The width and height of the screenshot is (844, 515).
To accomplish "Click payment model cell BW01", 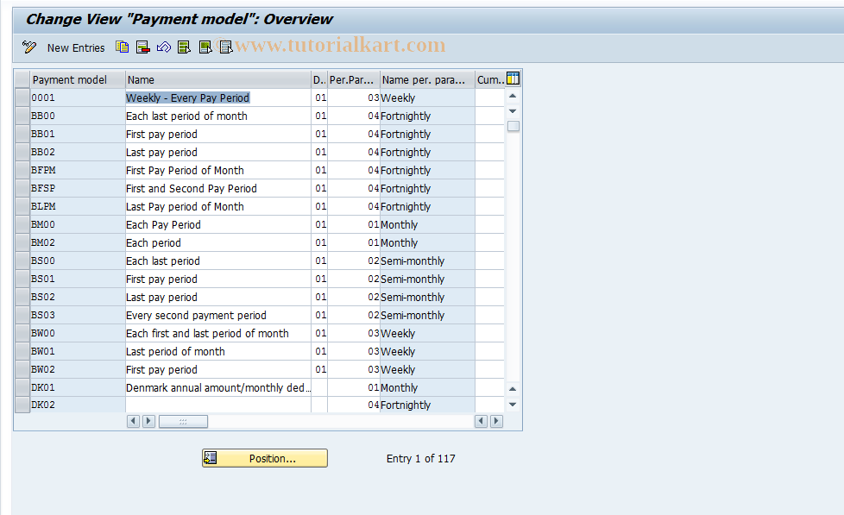I will coord(78,351).
